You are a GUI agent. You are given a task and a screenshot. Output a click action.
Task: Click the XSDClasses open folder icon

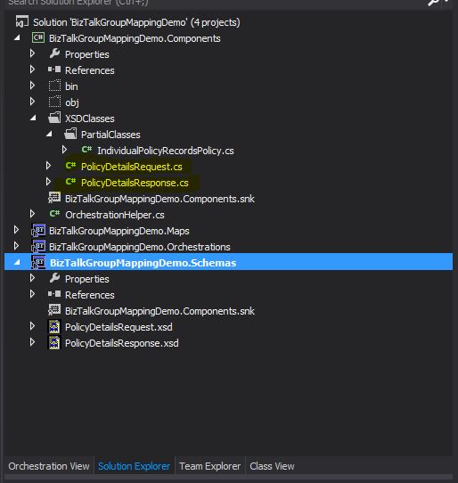coord(54,118)
